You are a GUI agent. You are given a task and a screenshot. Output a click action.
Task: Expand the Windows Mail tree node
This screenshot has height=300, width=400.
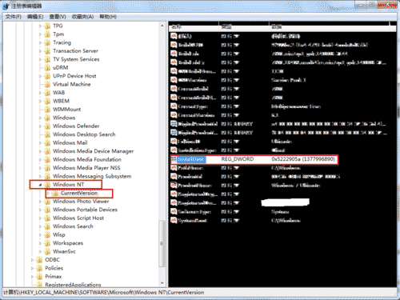tap(40, 143)
